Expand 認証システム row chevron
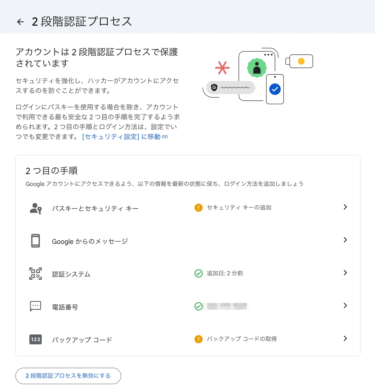The width and height of the screenshot is (375, 392). (345, 273)
